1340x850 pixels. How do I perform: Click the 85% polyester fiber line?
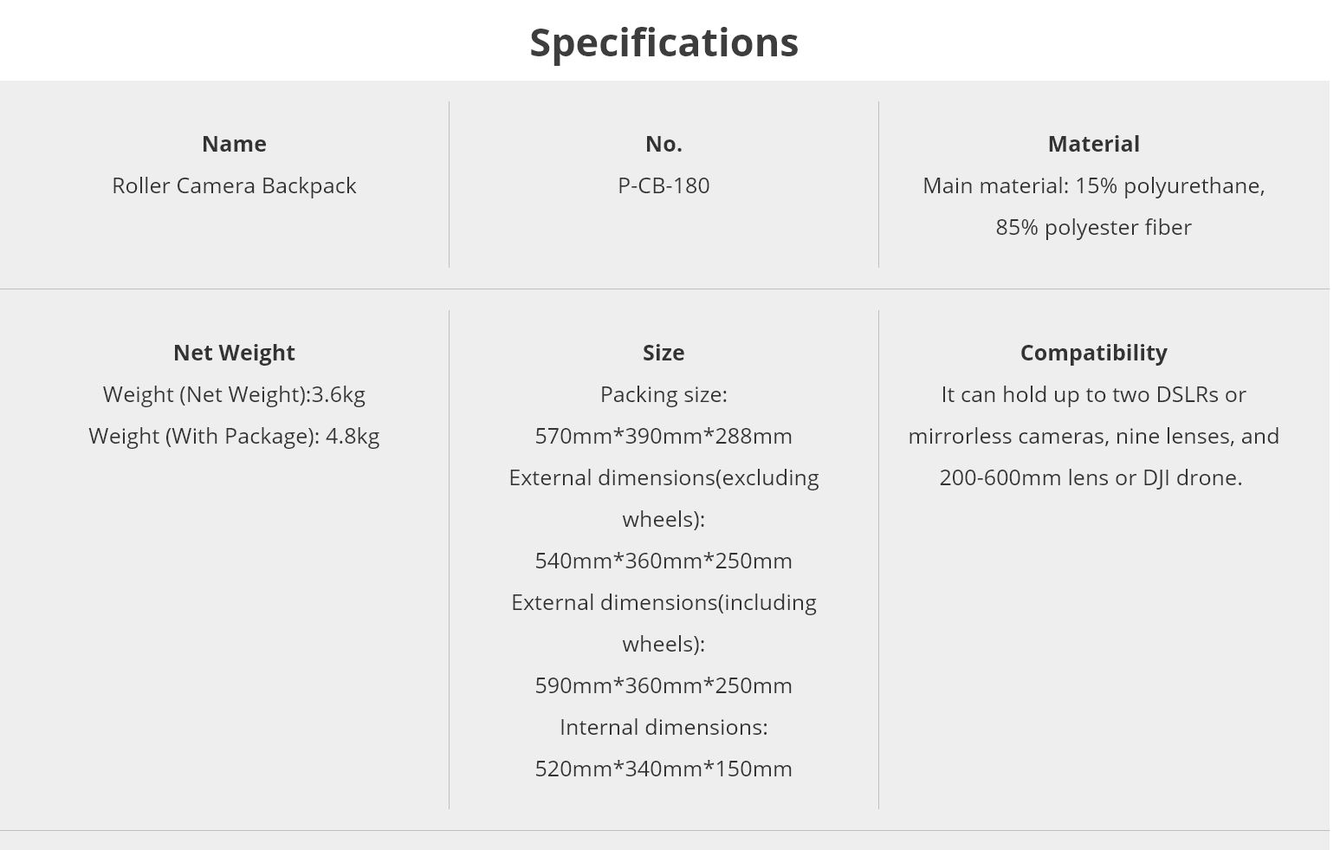(x=1093, y=227)
